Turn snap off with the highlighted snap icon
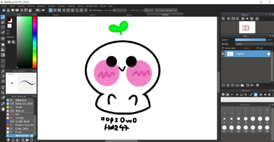Viewport: 274px width, 142px height. (x=51, y=10)
